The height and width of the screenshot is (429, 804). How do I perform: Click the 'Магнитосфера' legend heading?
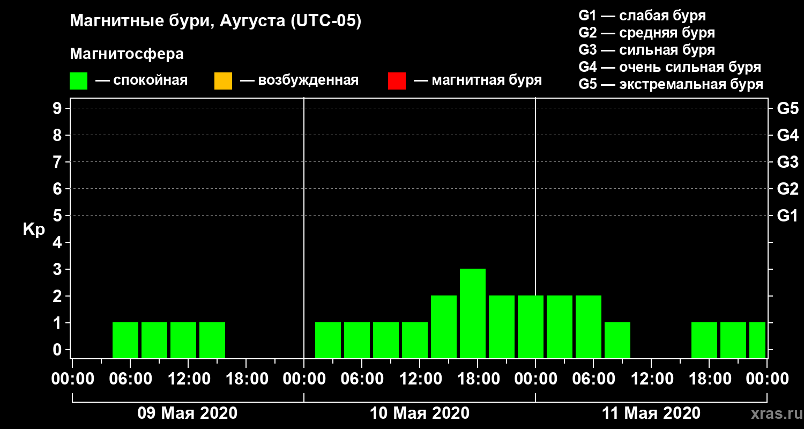point(126,54)
